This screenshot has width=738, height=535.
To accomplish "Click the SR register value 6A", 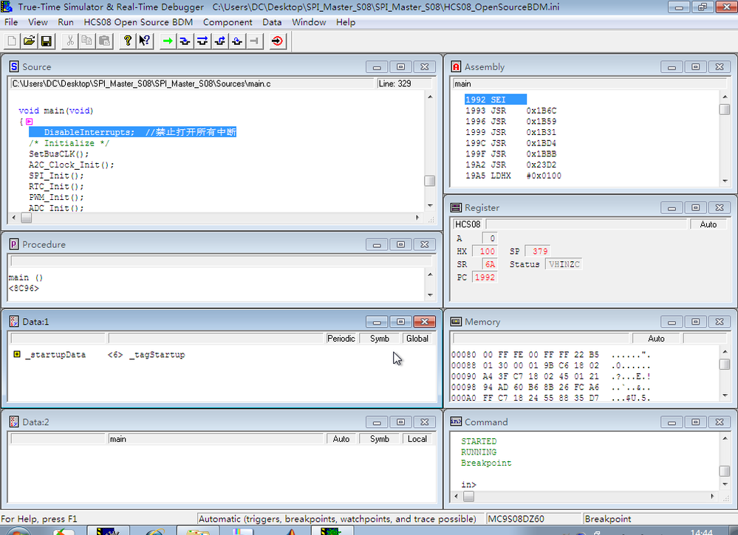I will [x=490, y=265].
